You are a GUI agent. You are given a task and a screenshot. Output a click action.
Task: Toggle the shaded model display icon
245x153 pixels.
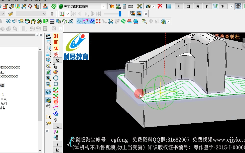[48, 100]
